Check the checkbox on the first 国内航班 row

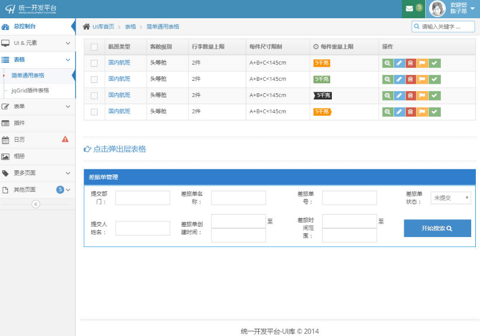click(95, 63)
